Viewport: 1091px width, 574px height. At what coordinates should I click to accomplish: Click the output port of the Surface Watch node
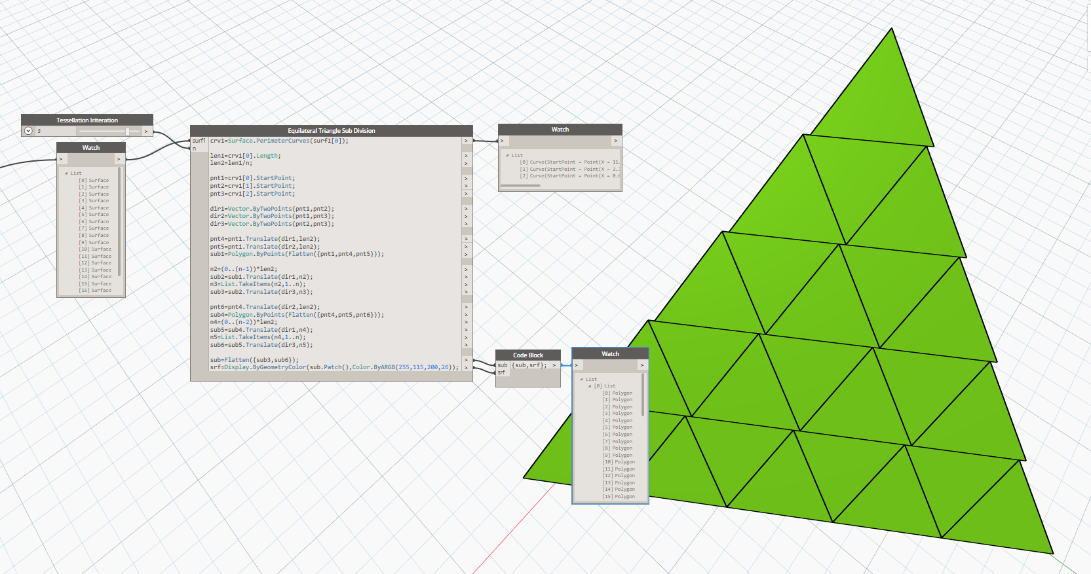[119, 158]
